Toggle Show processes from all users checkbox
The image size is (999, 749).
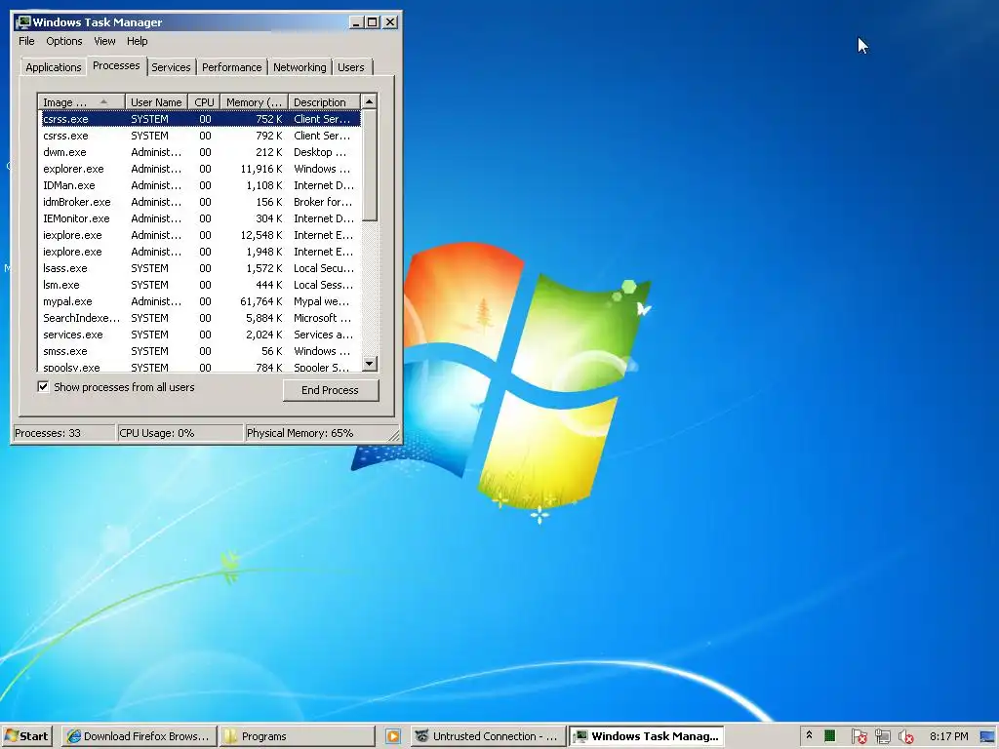tap(43, 386)
